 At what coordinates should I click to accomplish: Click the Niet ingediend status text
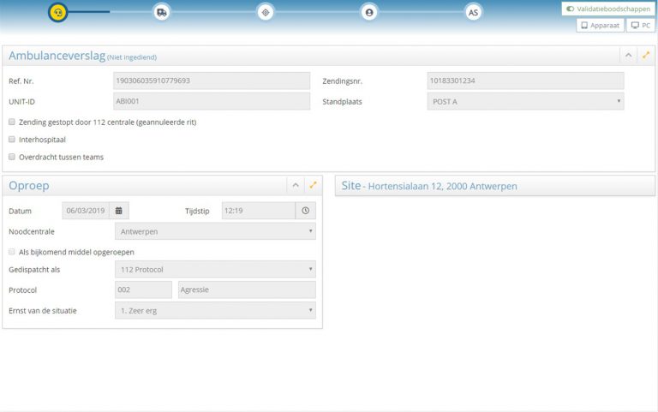pyautogui.click(x=132, y=57)
